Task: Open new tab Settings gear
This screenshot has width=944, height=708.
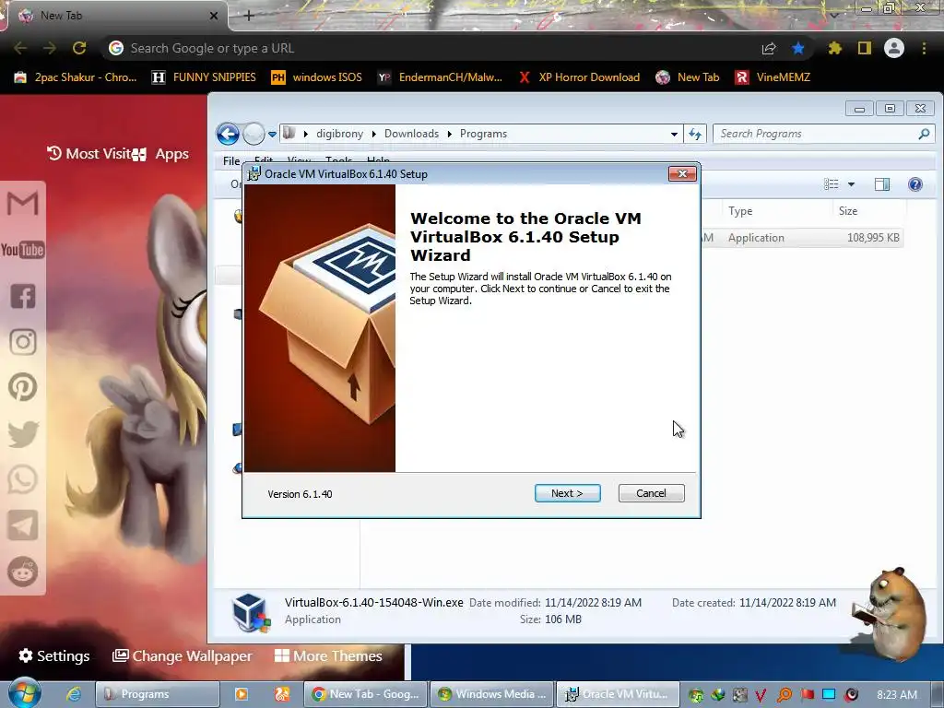Action: click(54, 655)
